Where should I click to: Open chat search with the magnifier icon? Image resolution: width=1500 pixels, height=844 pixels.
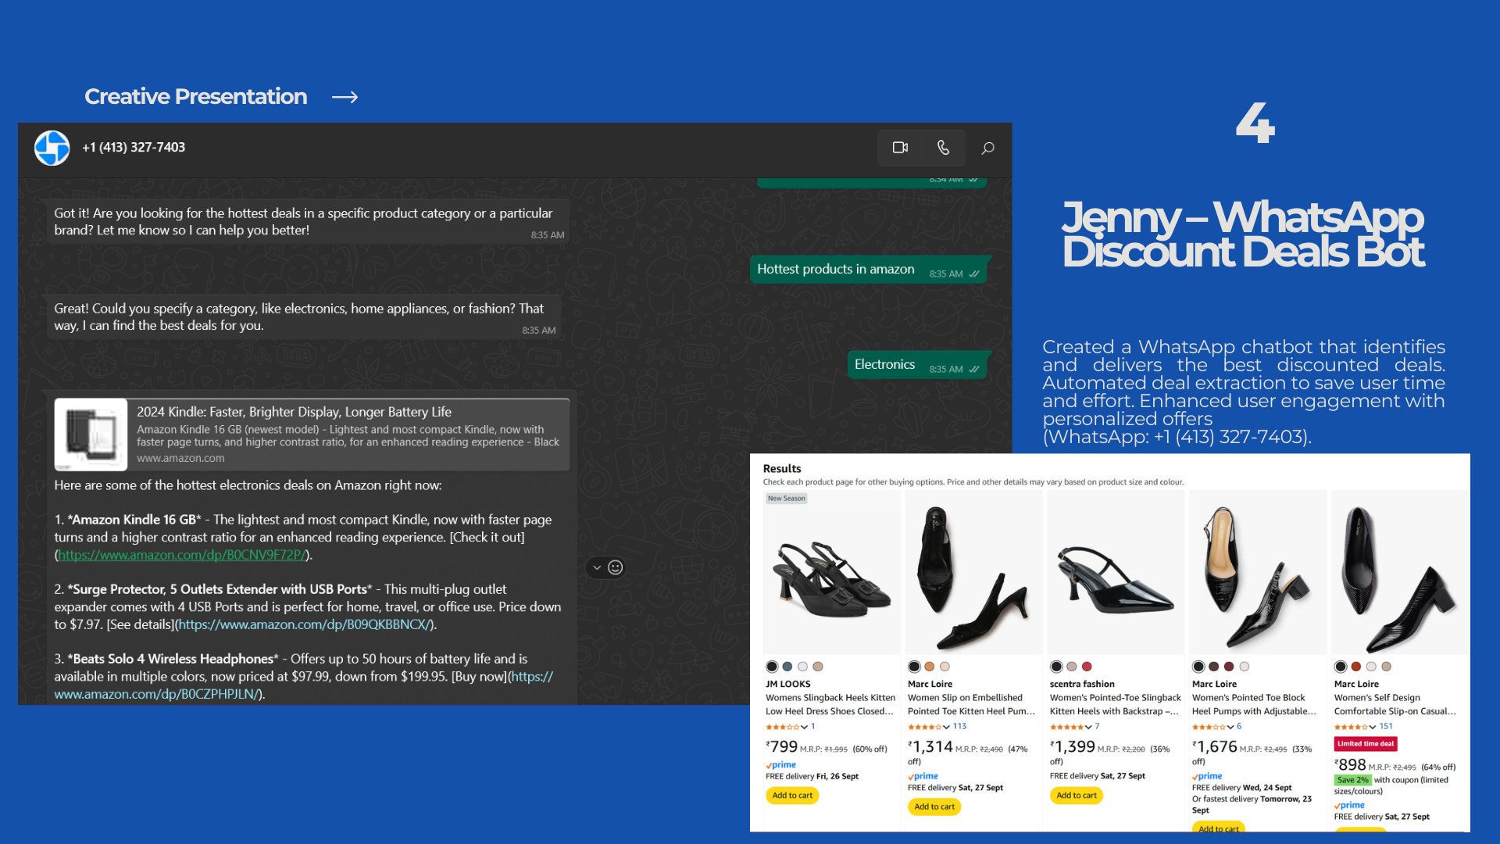click(987, 148)
